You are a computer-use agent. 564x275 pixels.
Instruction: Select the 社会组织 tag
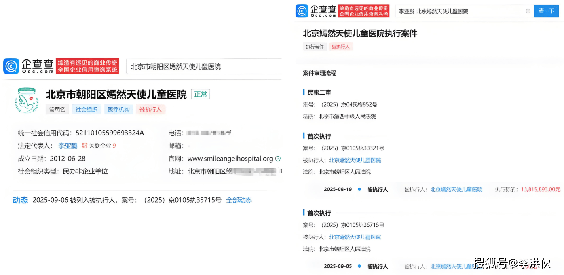coord(87,109)
